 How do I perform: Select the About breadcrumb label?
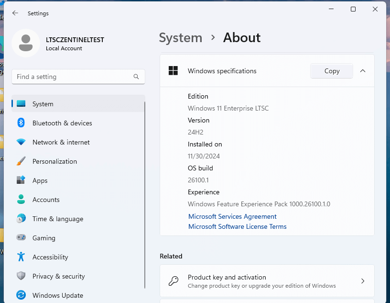pos(241,38)
